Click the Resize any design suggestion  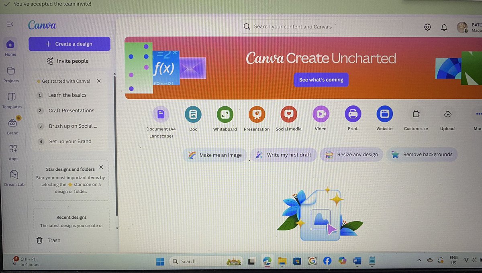[x=351, y=155]
